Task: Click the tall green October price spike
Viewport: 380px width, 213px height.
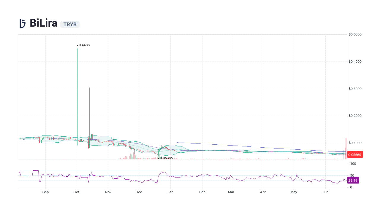Action: (x=77, y=89)
